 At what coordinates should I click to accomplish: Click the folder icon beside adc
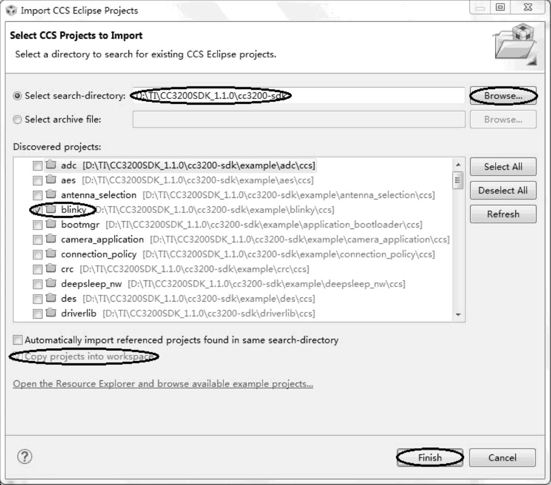(51, 164)
